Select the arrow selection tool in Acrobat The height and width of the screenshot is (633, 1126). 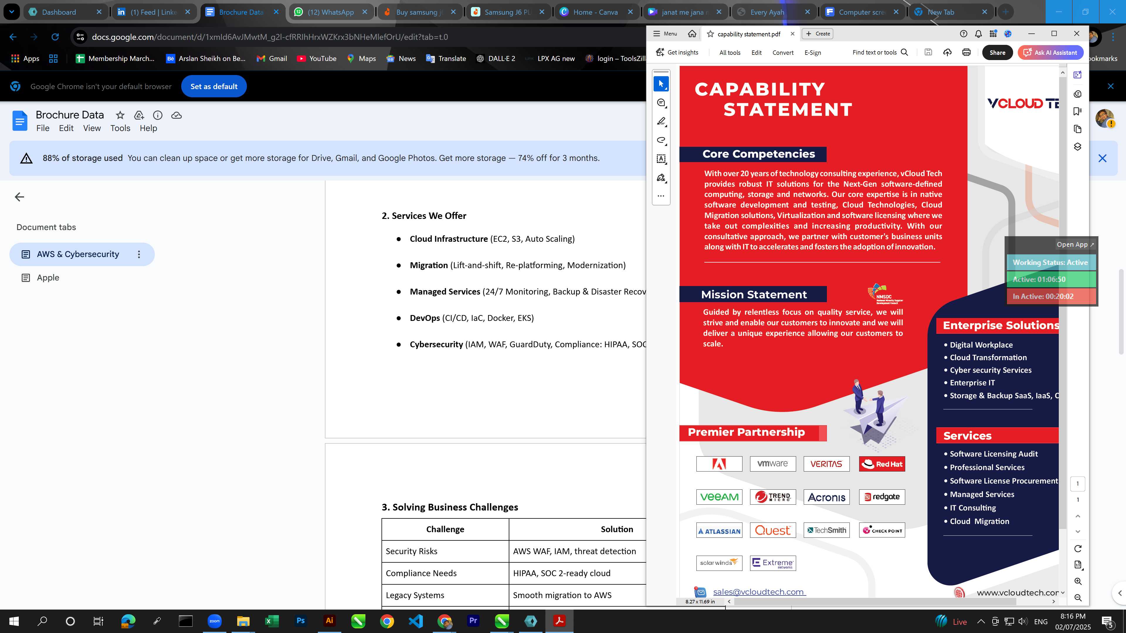click(x=661, y=84)
